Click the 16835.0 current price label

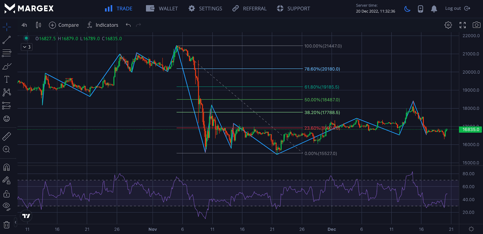click(470, 129)
